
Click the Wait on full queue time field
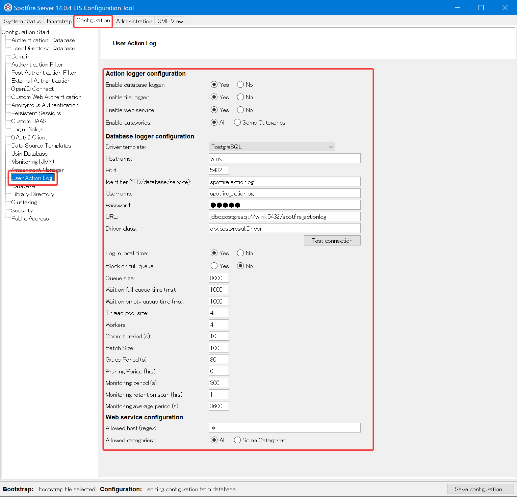tap(219, 290)
